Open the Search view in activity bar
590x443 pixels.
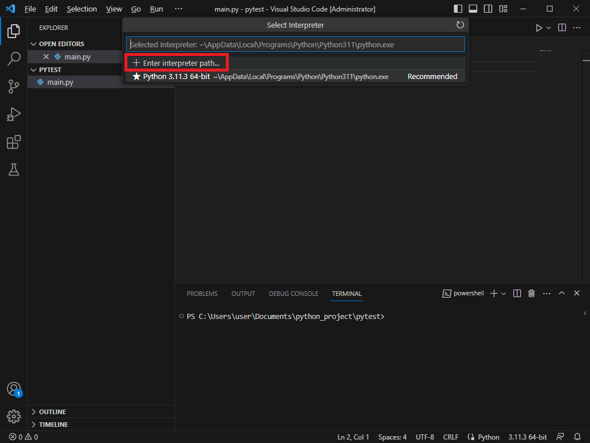(14, 58)
